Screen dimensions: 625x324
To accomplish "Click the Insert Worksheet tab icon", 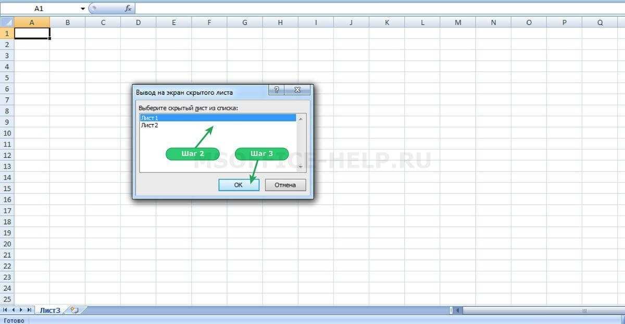I will tap(74, 309).
